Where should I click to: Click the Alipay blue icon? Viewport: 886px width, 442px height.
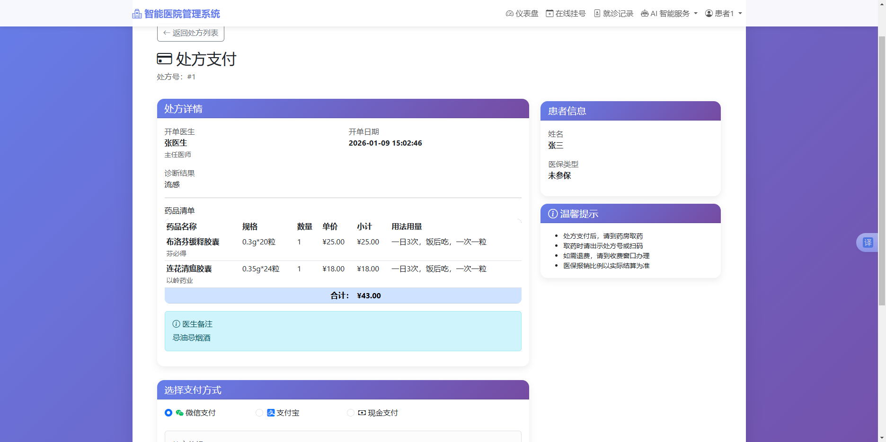[x=271, y=413]
